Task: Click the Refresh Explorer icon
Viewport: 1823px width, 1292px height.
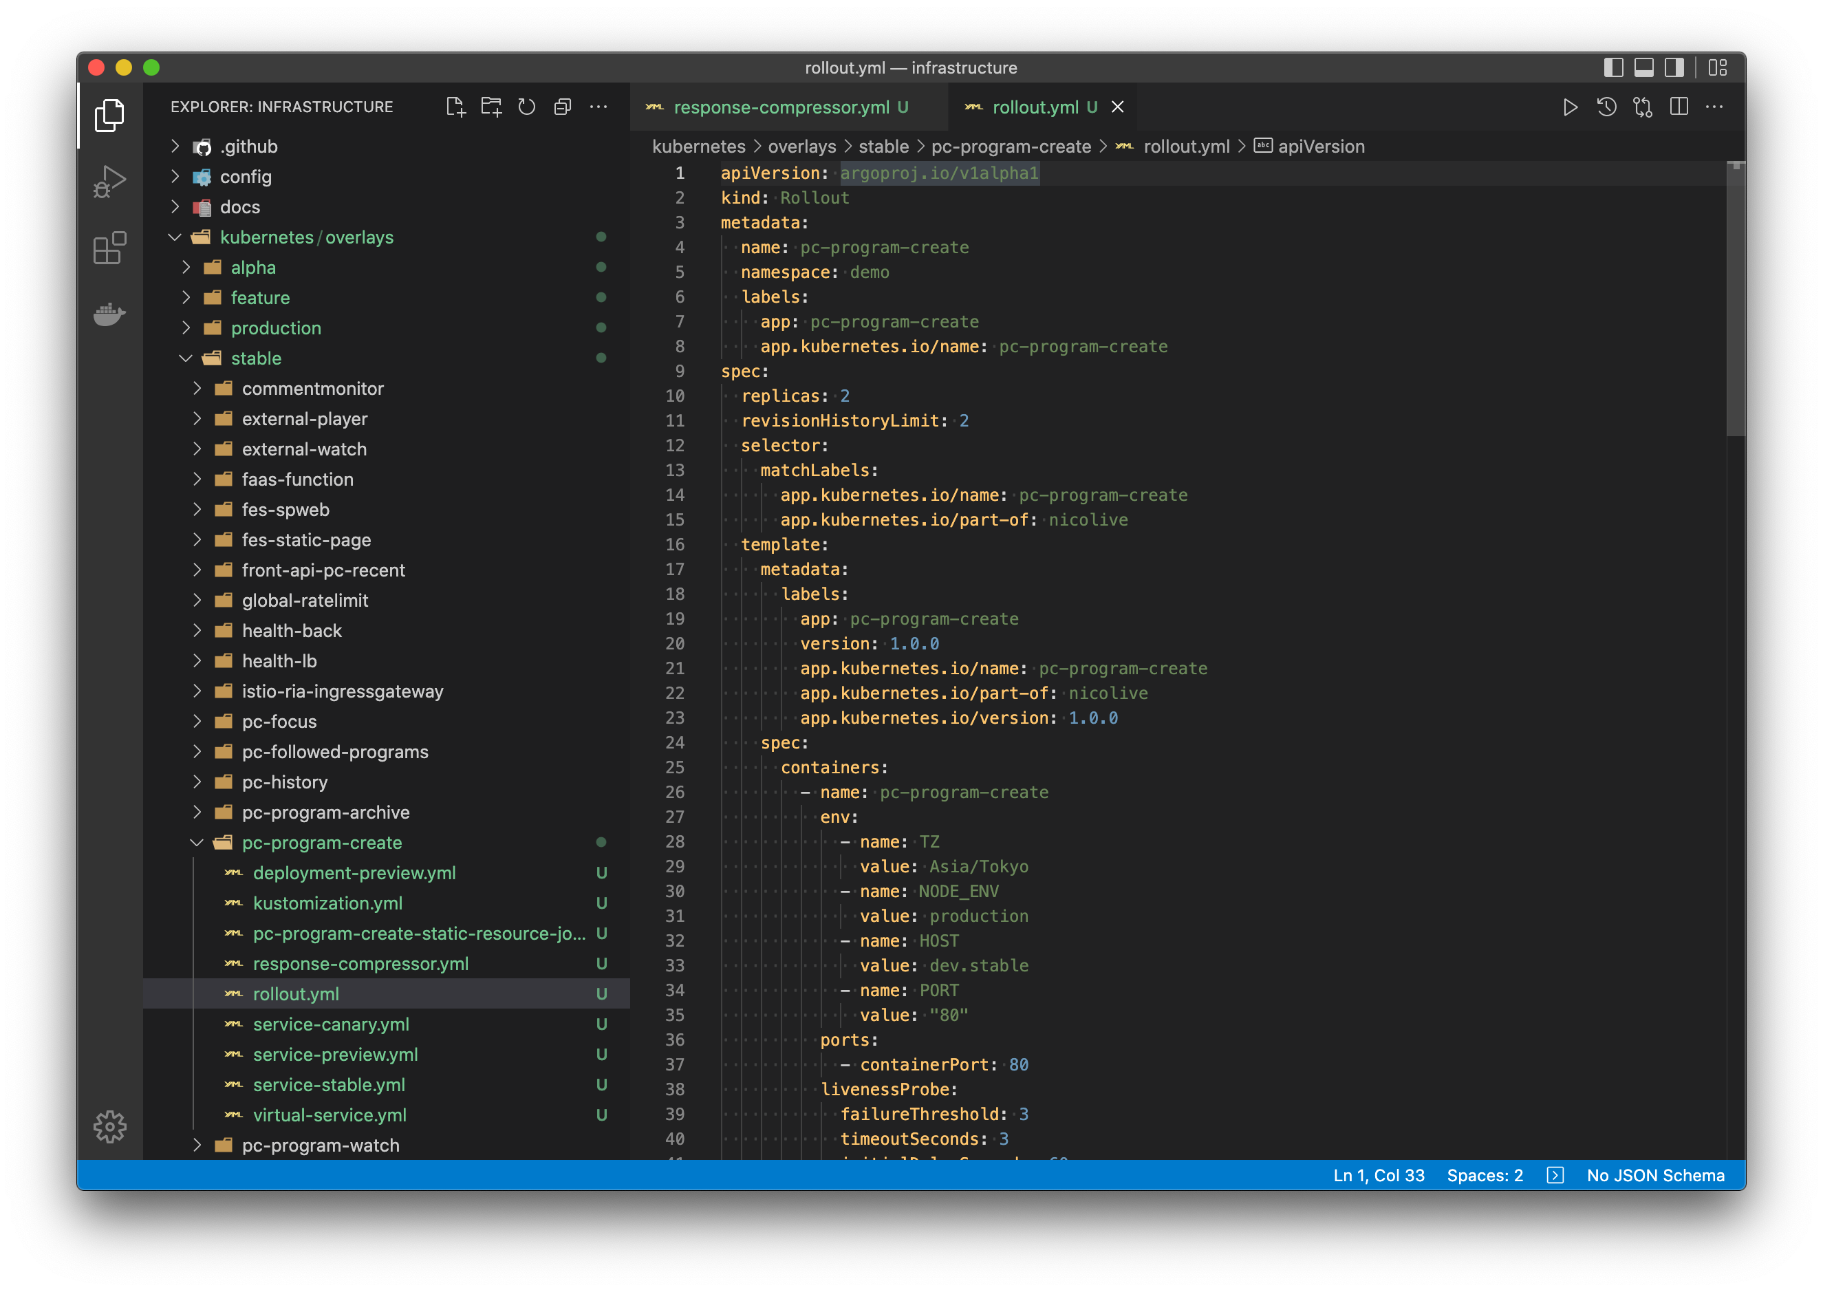Action: [526, 107]
